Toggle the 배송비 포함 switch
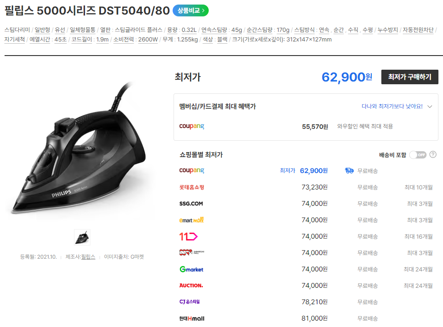This screenshot has width=443, height=327. point(418,155)
